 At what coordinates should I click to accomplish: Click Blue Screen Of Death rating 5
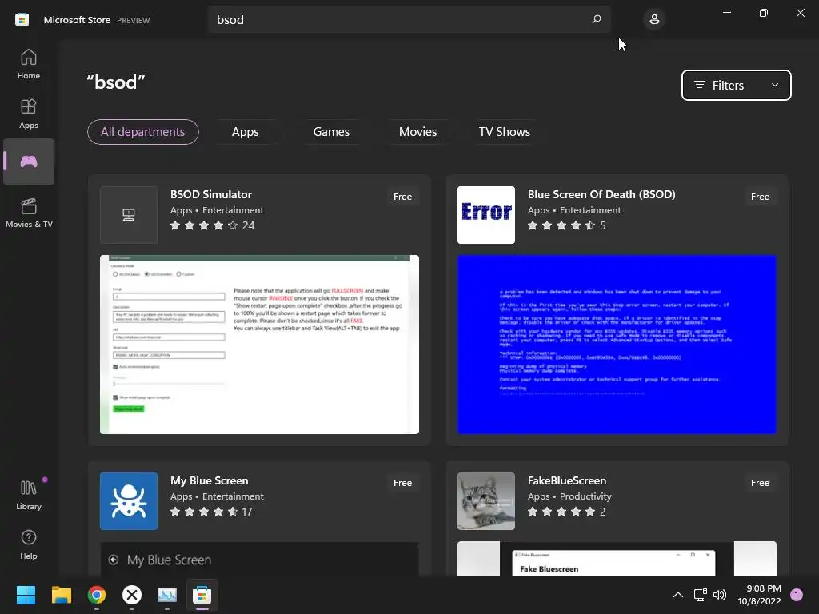(x=567, y=225)
